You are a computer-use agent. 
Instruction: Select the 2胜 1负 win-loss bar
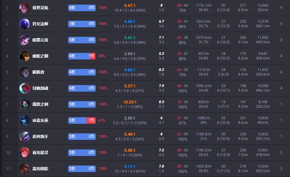pyautogui.click(x=82, y=120)
